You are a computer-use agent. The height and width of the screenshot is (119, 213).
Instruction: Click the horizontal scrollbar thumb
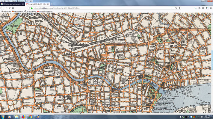[81, 114]
